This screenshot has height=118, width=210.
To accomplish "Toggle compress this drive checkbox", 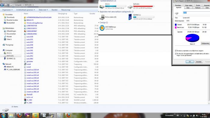I will coord(175,51).
